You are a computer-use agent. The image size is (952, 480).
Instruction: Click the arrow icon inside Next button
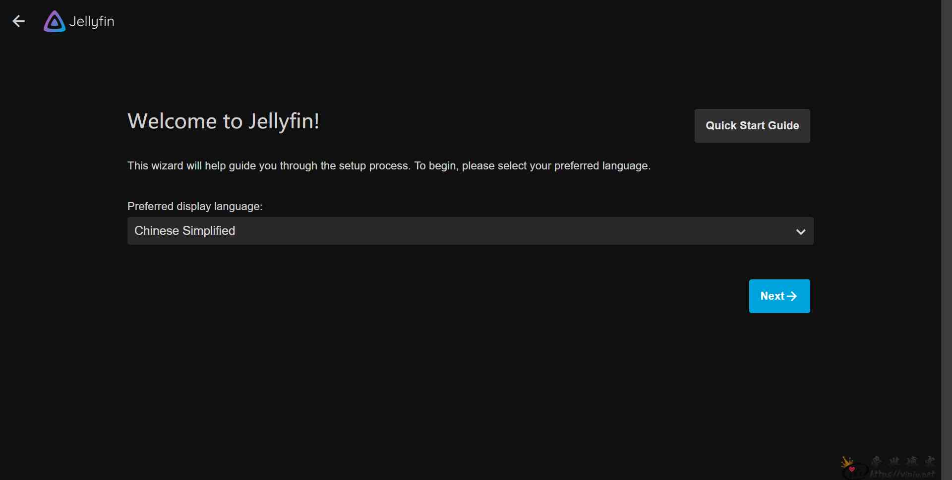coord(792,296)
